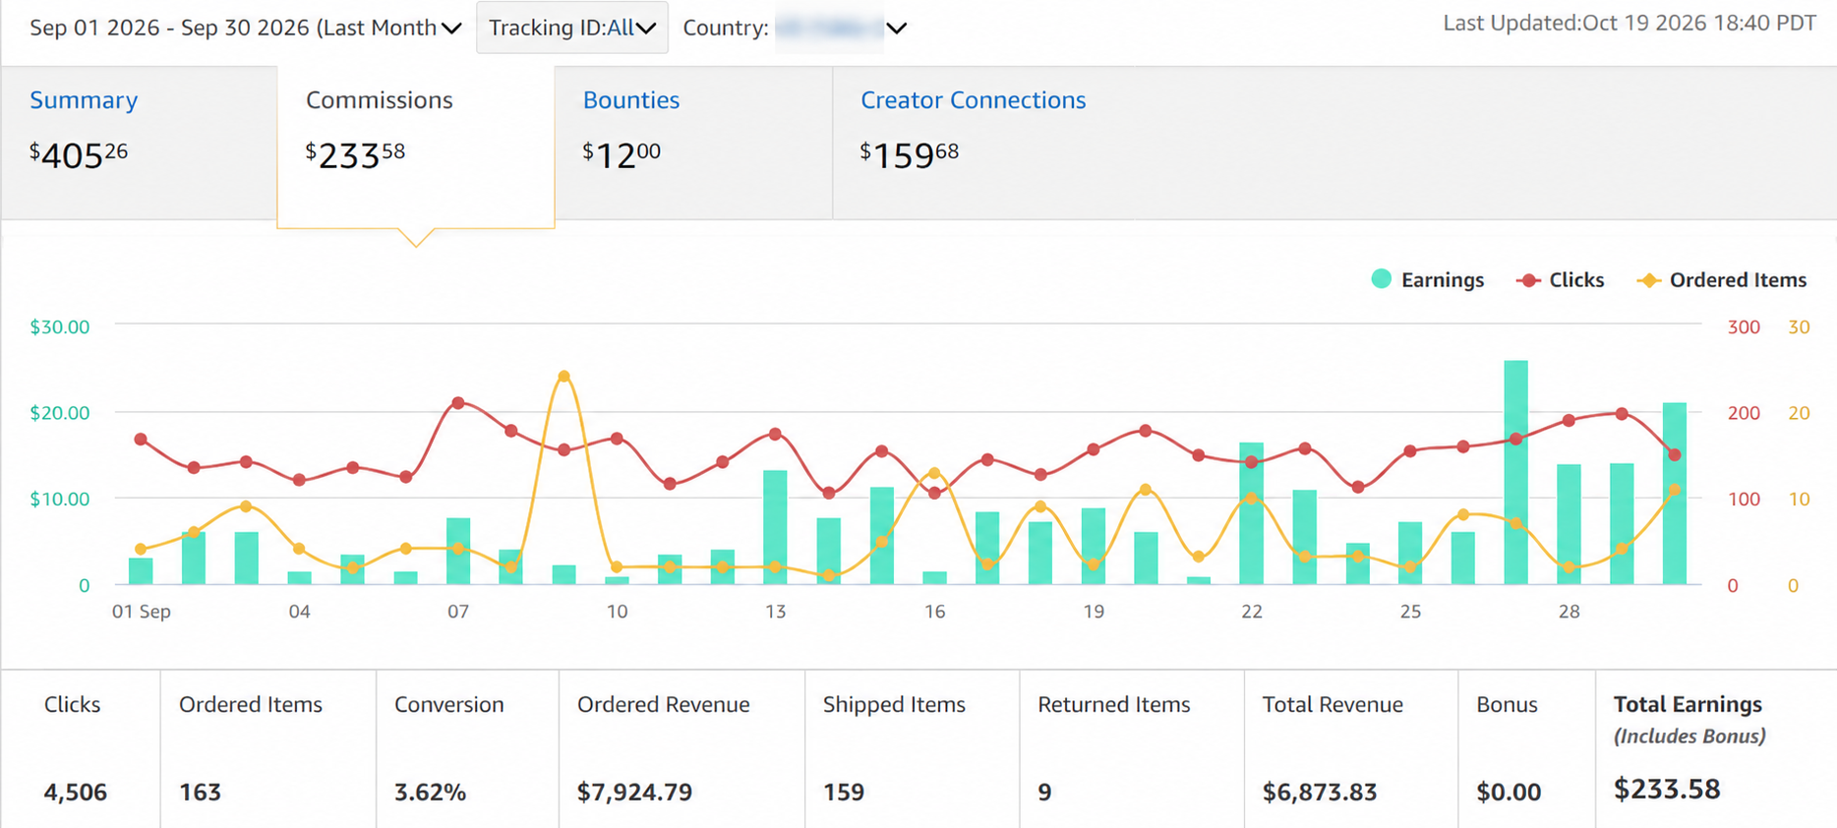Click the orange Ordered Items legend marker

tap(1648, 281)
